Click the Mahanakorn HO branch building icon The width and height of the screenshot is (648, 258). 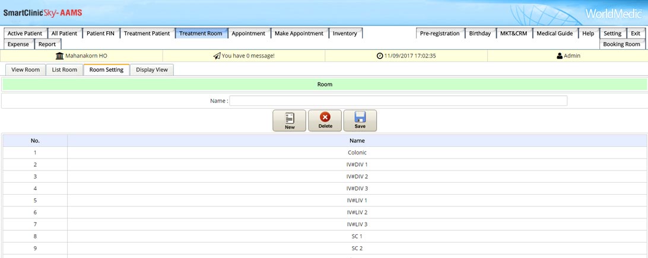[59, 56]
